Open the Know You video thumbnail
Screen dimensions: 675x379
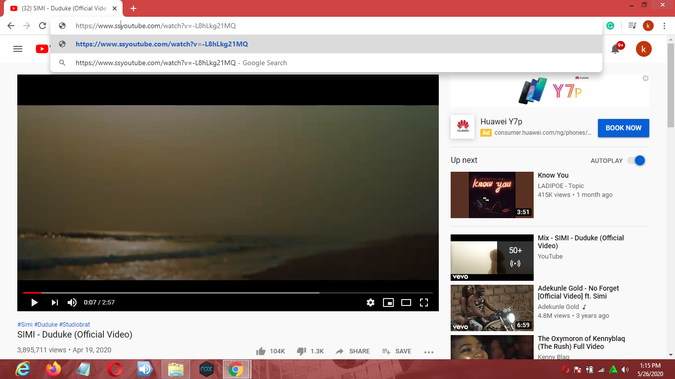(x=492, y=195)
